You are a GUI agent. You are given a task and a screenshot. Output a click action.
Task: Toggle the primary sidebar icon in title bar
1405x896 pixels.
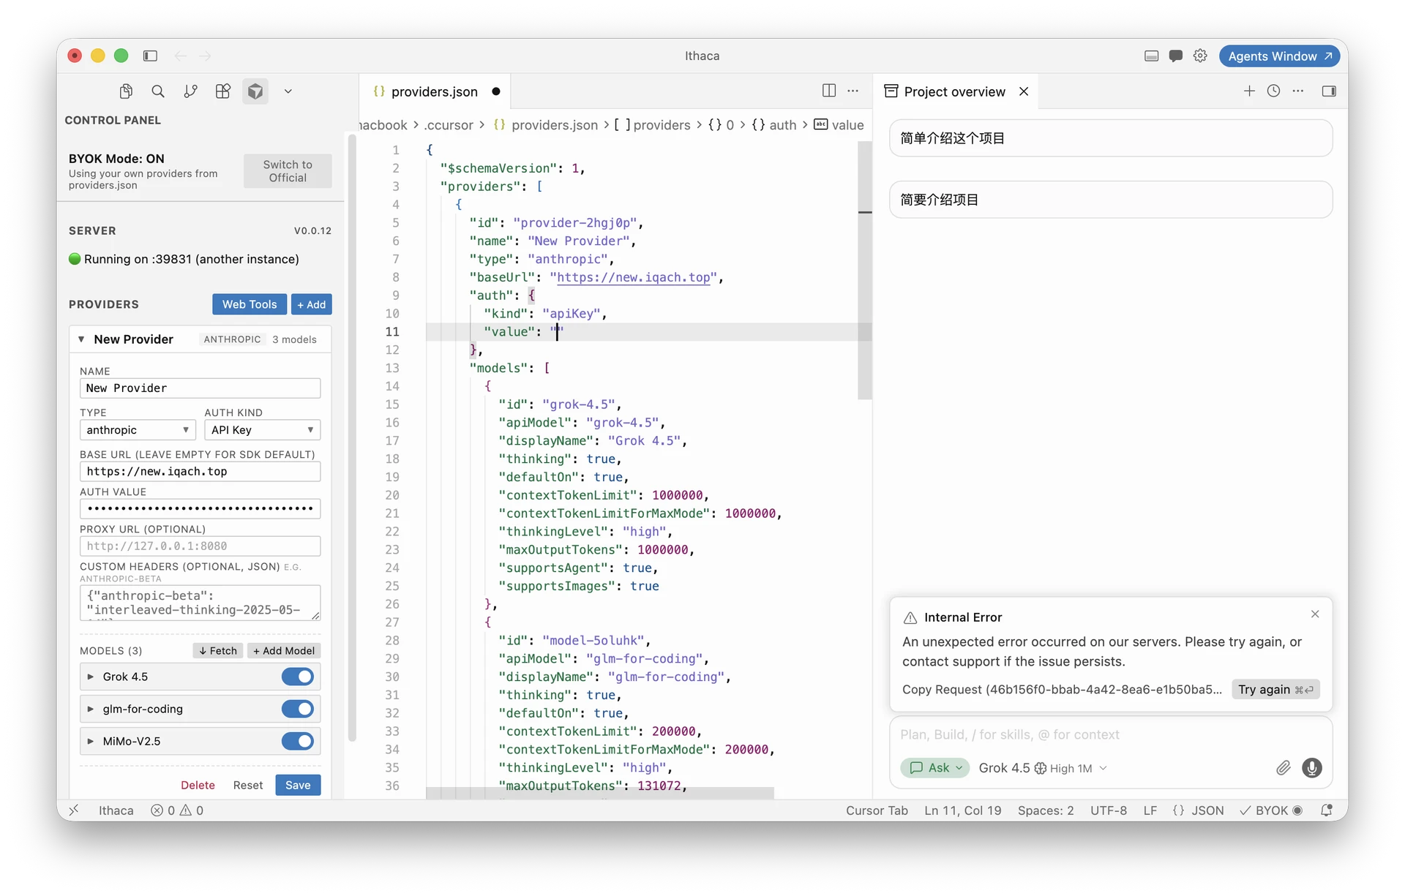(150, 56)
